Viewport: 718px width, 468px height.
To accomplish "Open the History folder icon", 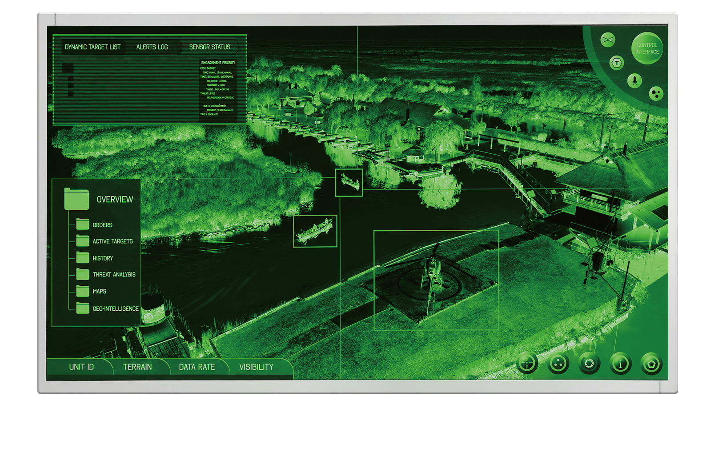I will [x=82, y=257].
